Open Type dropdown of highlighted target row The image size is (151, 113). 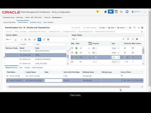click(116, 57)
